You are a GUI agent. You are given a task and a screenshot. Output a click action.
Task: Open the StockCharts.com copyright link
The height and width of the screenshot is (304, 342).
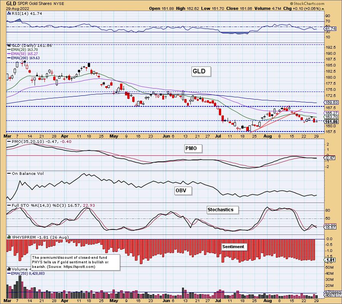[x=307, y=3]
